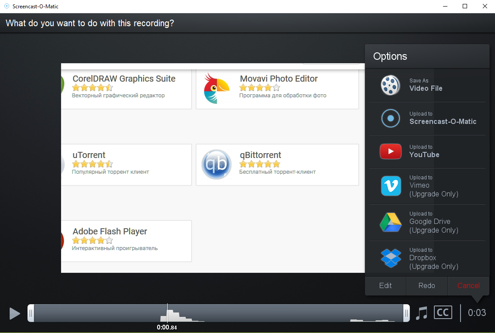Select Upload to Google Drive (Upgrade Only)
Screen dimensions: 495x333
click(x=427, y=223)
